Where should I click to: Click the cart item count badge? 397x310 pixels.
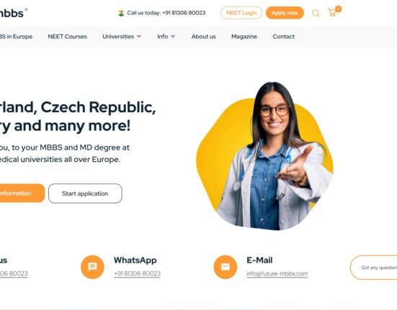(x=338, y=9)
